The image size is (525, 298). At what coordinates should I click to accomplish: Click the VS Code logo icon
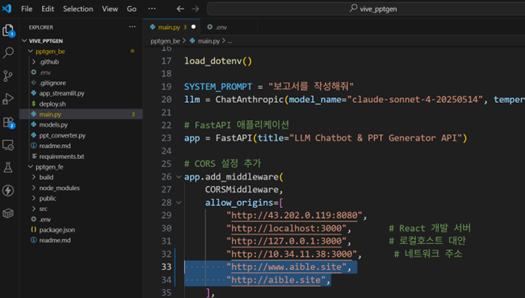[x=7, y=8]
